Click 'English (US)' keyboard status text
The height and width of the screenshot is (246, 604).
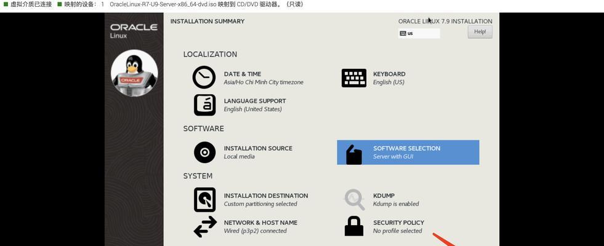coord(389,82)
